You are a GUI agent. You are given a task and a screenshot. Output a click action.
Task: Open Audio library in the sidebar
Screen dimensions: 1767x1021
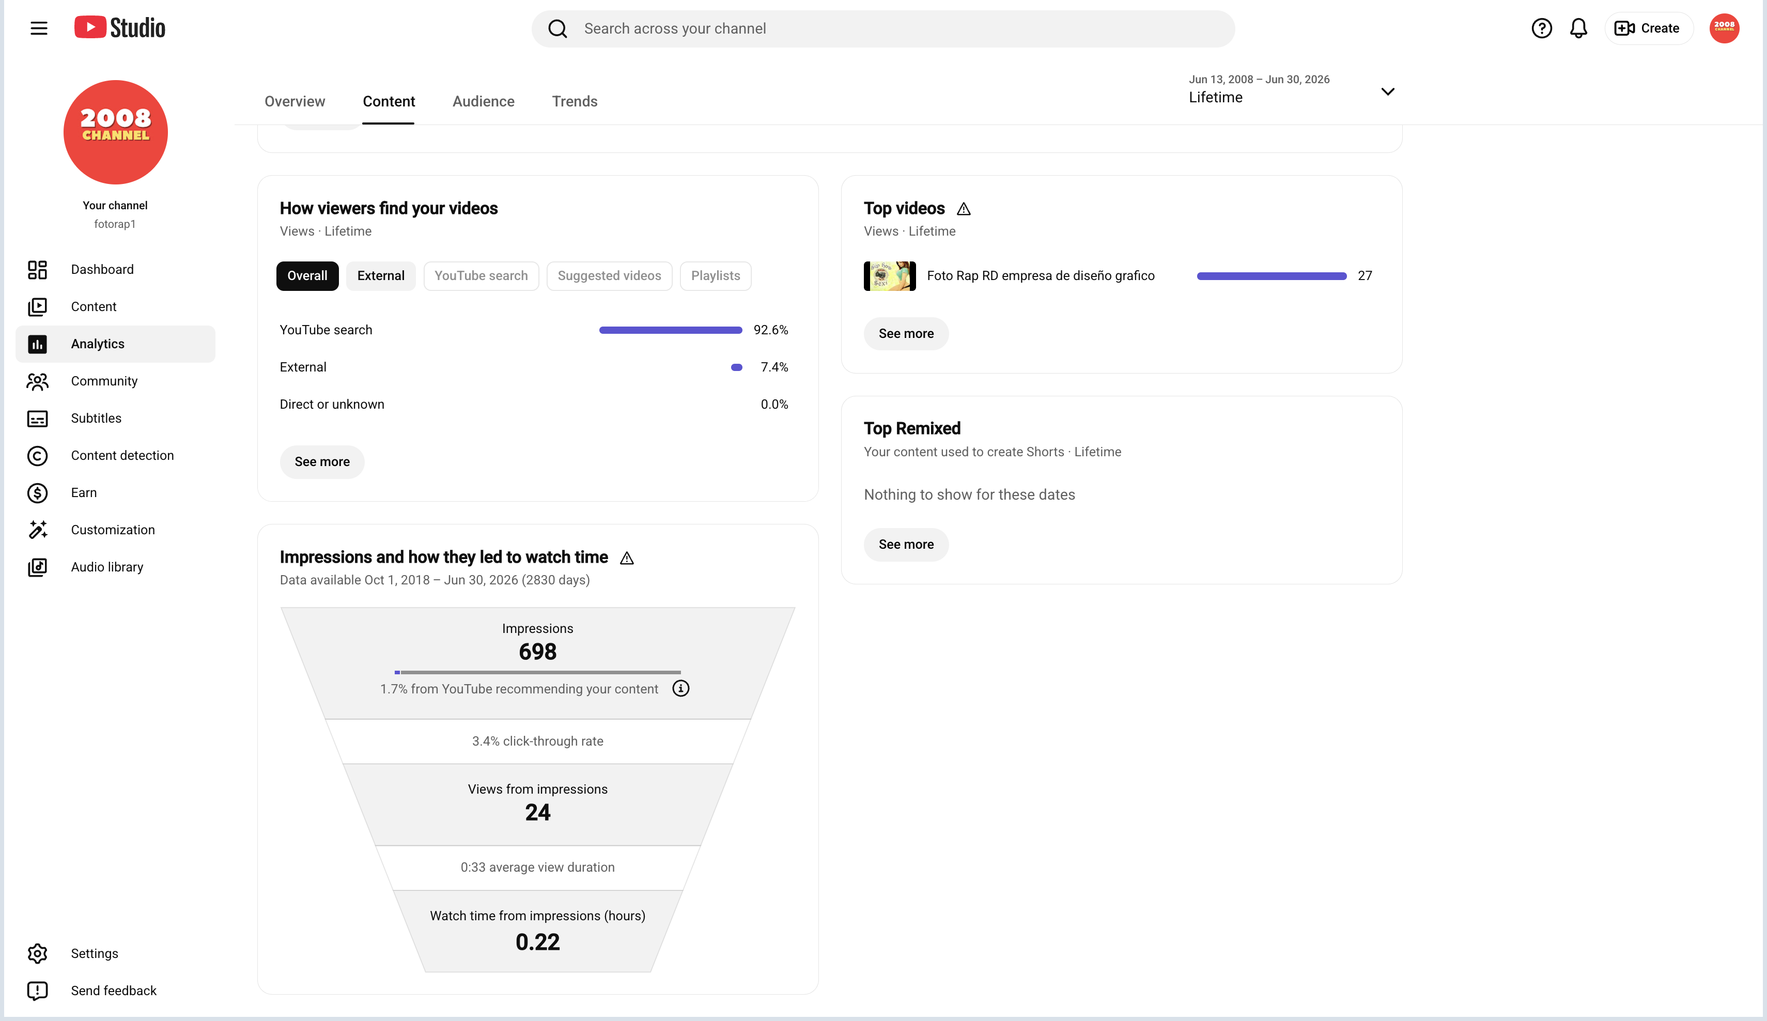[116, 567]
